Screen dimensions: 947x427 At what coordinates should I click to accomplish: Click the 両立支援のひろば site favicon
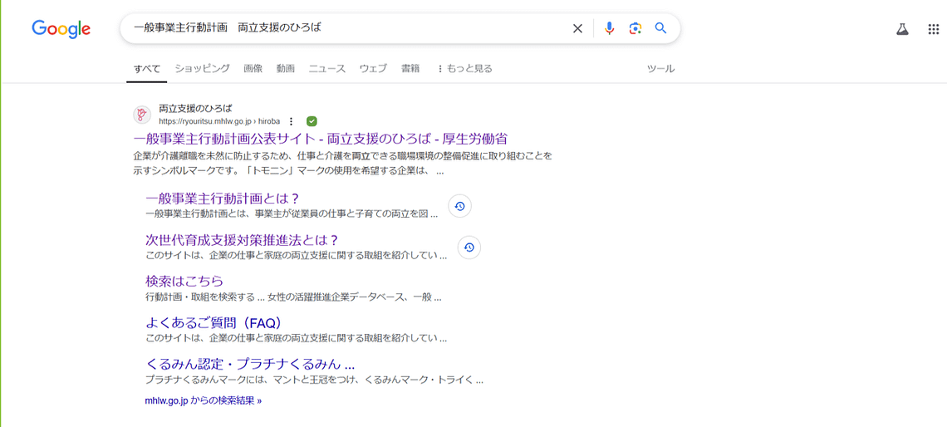[142, 115]
